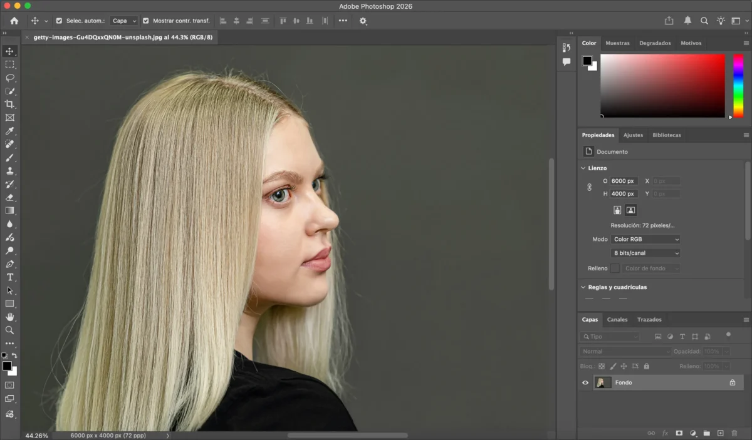Open the options bar settings gear
This screenshot has height=440, width=752.
tap(363, 21)
